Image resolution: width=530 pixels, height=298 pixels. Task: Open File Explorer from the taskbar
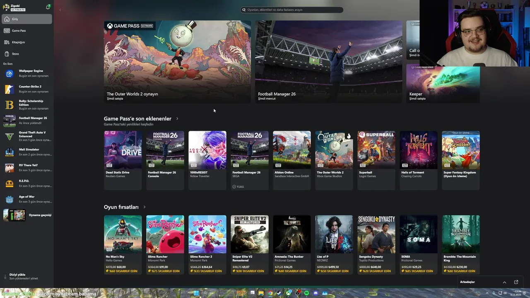[261, 293]
